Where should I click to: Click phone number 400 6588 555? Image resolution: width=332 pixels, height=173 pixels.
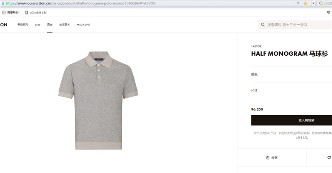pyautogui.click(x=38, y=13)
